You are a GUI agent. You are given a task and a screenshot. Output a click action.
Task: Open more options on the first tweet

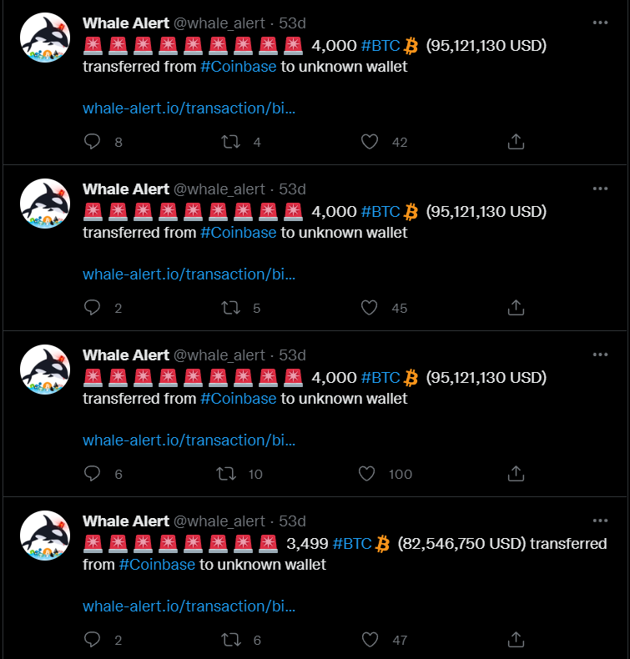click(600, 23)
